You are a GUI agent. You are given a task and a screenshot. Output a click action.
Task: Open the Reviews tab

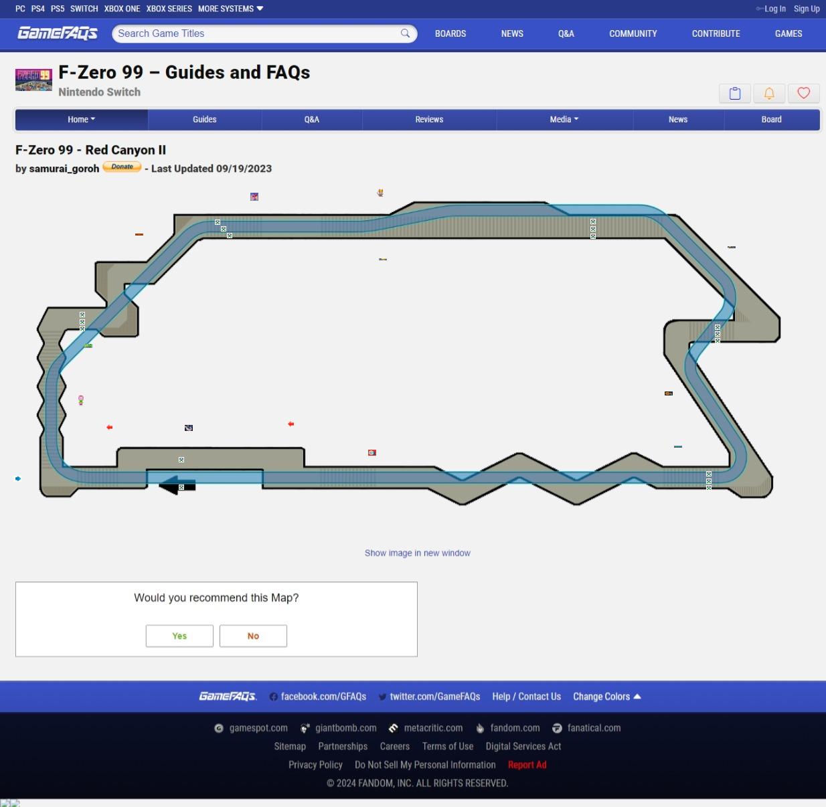point(429,119)
